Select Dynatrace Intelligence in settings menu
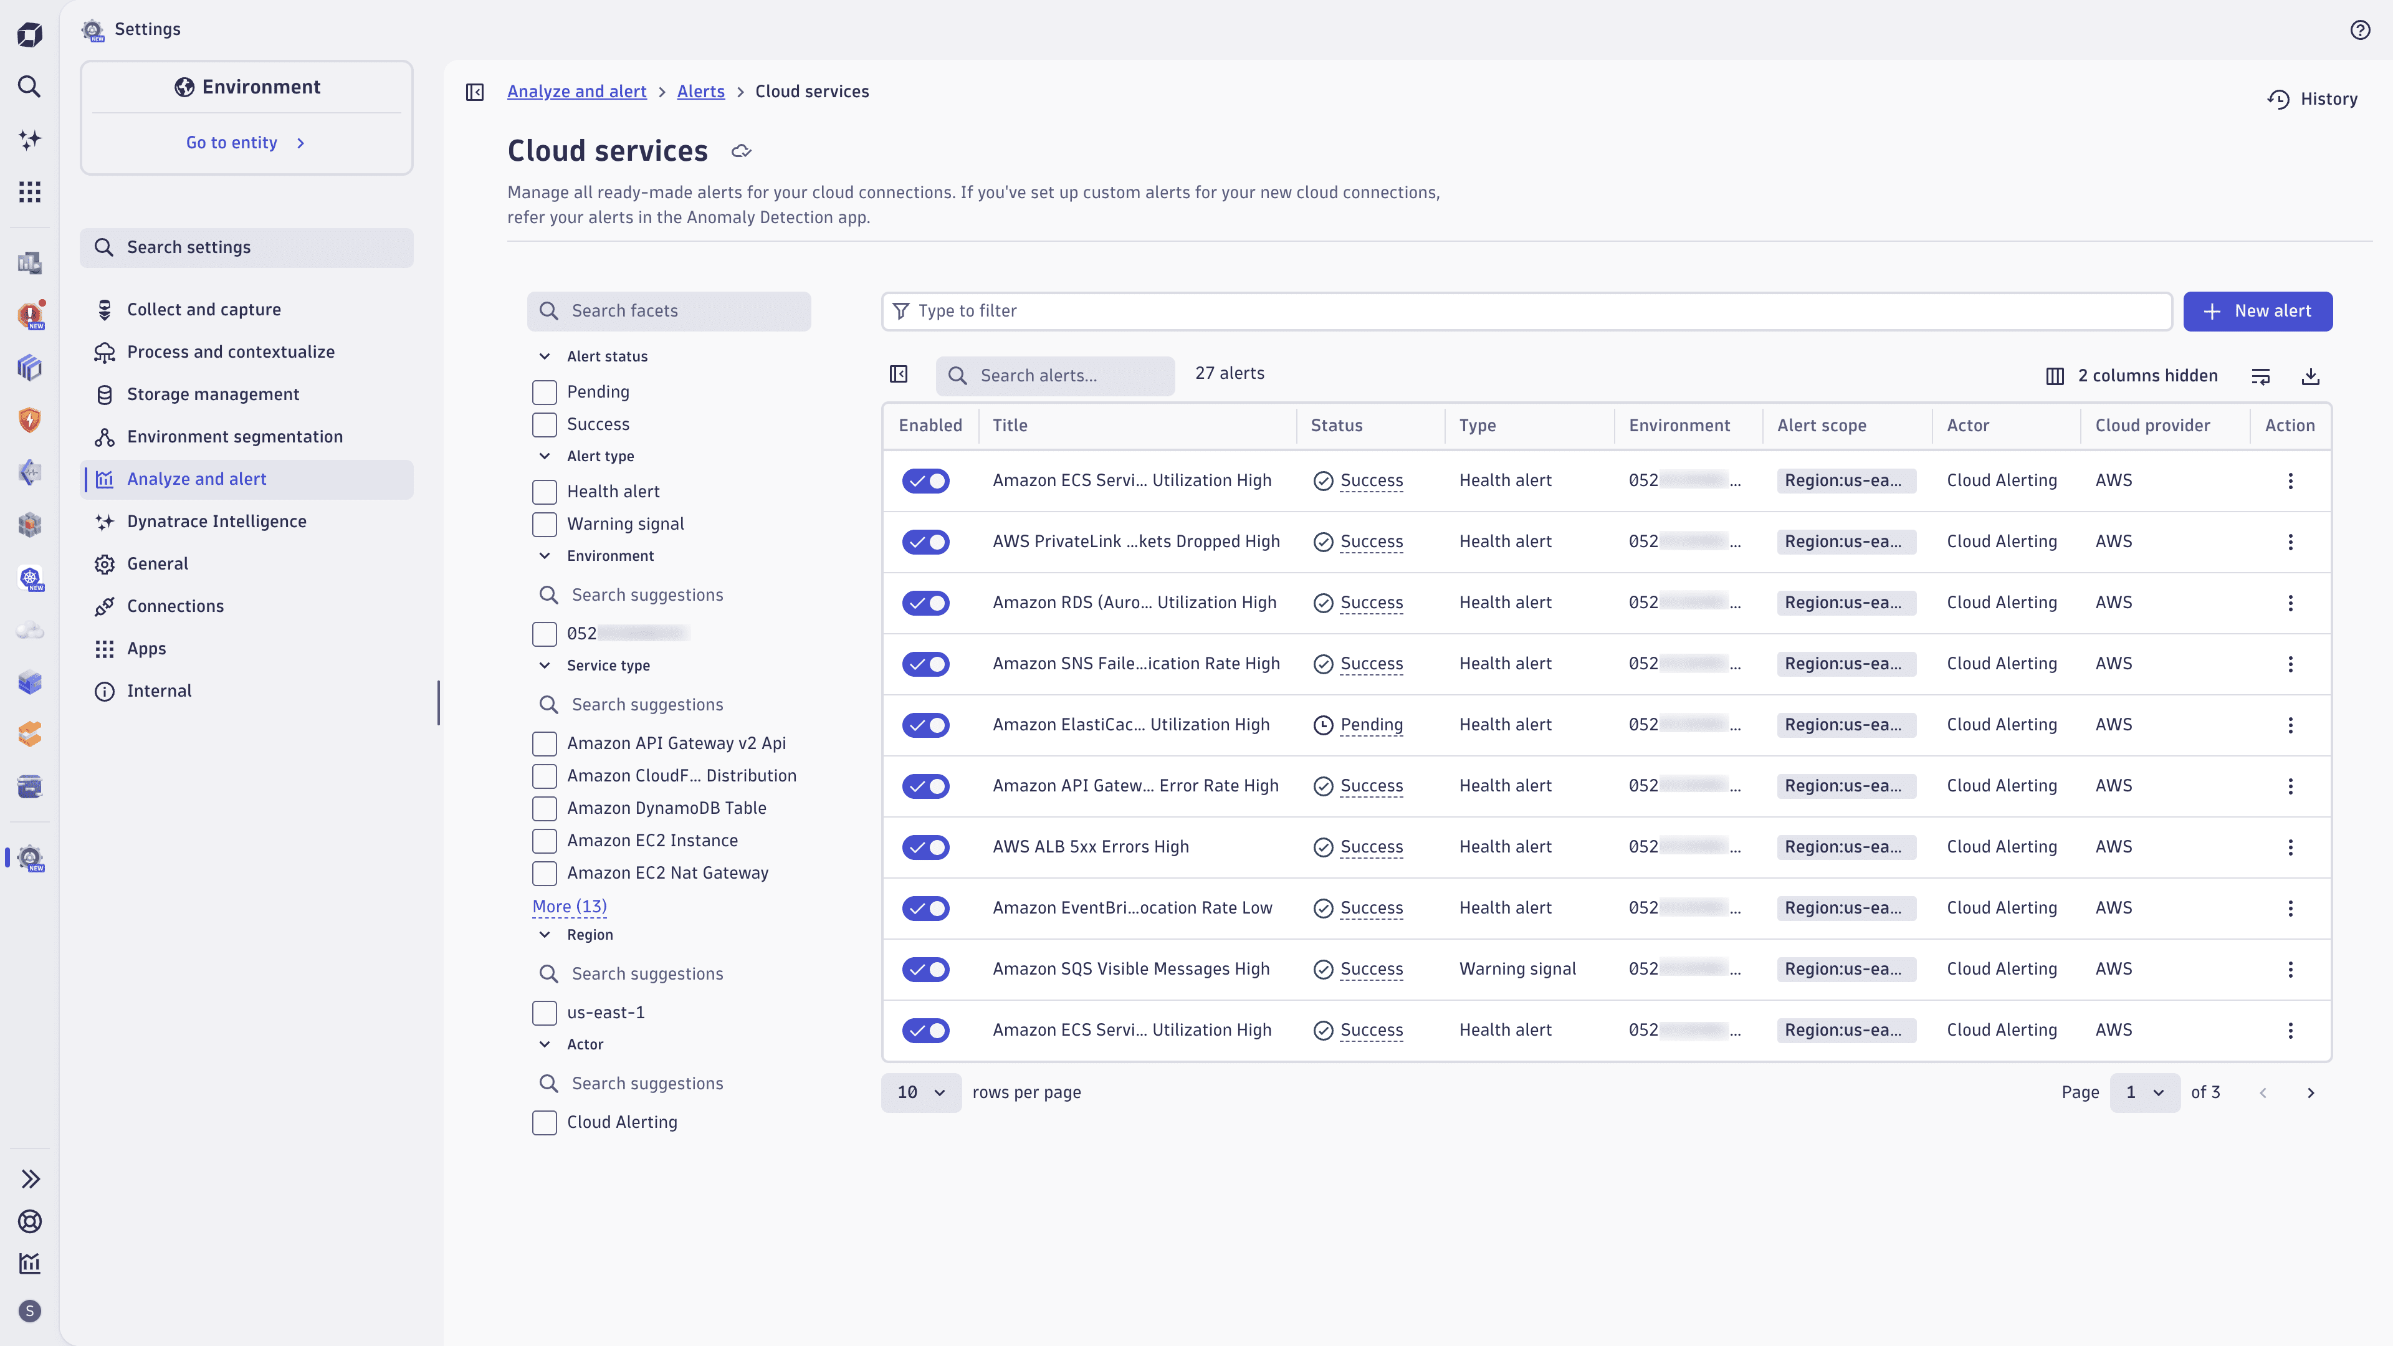The height and width of the screenshot is (1346, 2393). (x=216, y=521)
